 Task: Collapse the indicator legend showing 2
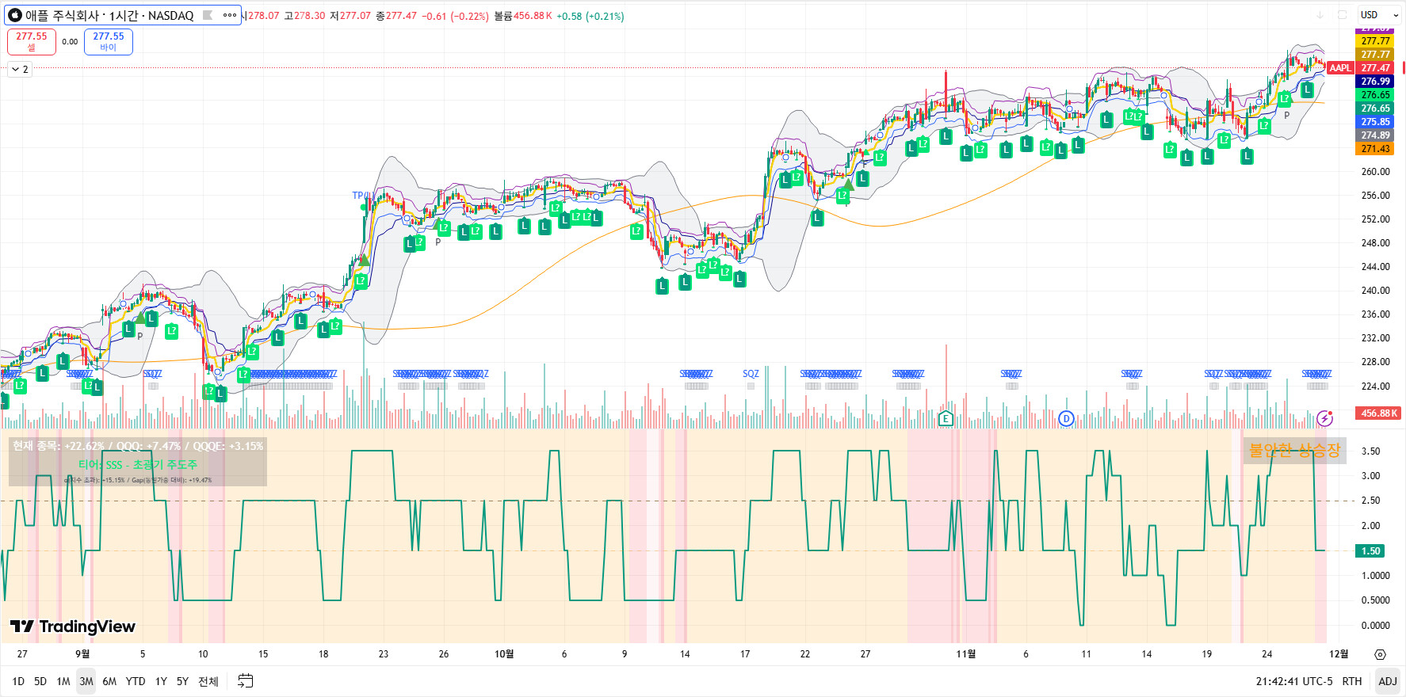[x=19, y=70]
